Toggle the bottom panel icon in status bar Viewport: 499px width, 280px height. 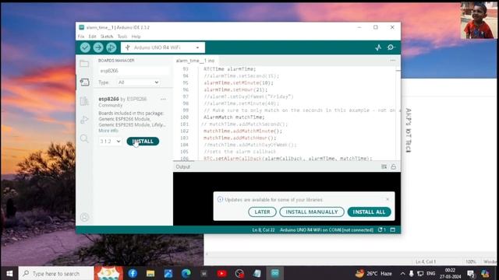click(393, 230)
